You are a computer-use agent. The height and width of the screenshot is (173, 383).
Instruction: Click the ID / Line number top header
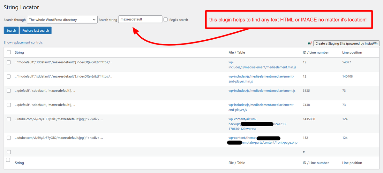[x=316, y=52]
